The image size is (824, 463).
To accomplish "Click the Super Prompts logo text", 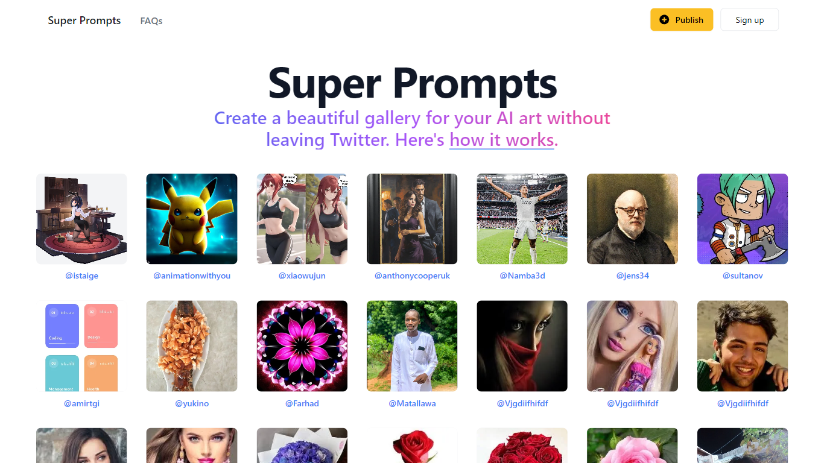I will click(x=84, y=20).
